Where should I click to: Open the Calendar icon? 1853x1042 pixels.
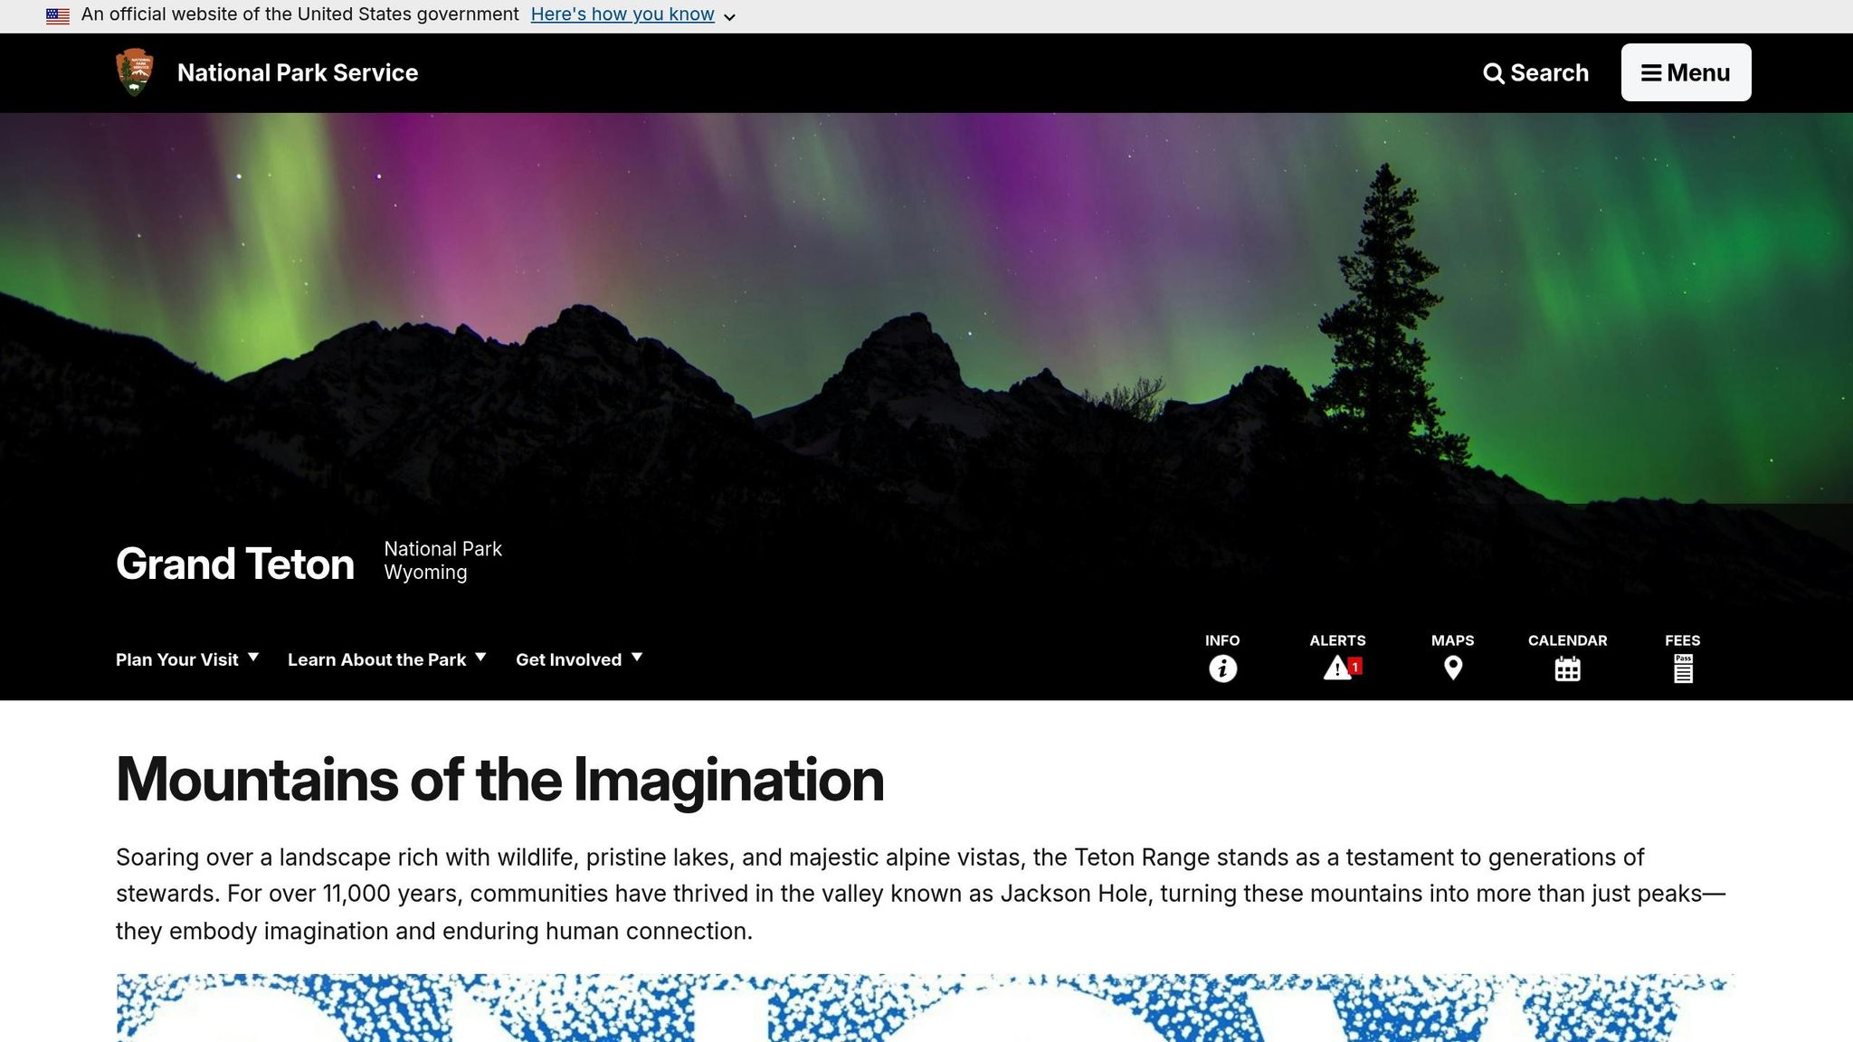pos(1567,668)
